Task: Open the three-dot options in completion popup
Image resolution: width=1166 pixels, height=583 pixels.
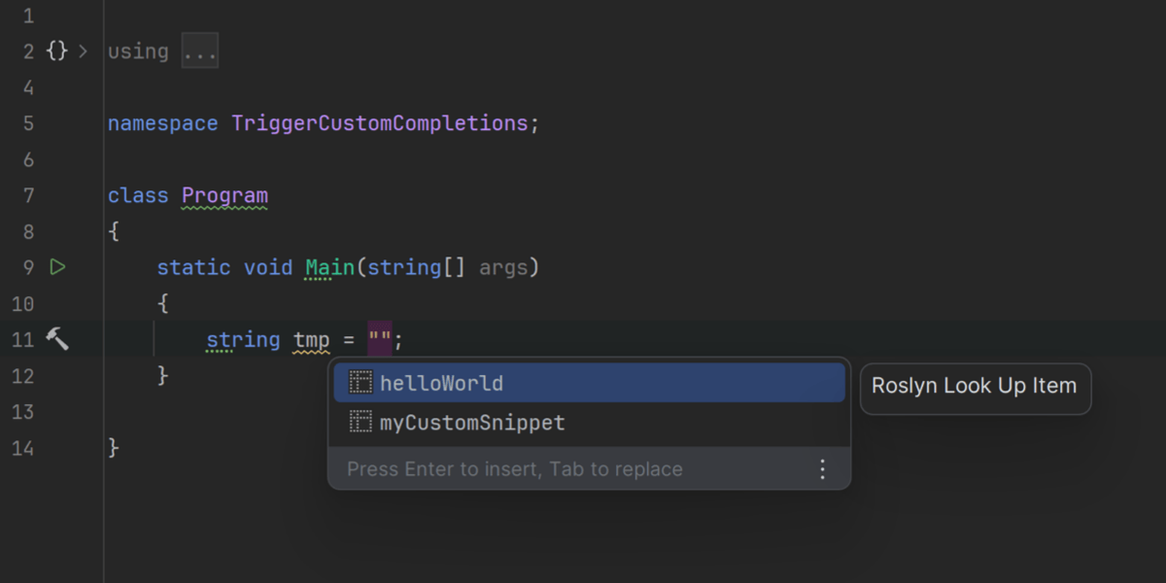Action: click(x=822, y=469)
